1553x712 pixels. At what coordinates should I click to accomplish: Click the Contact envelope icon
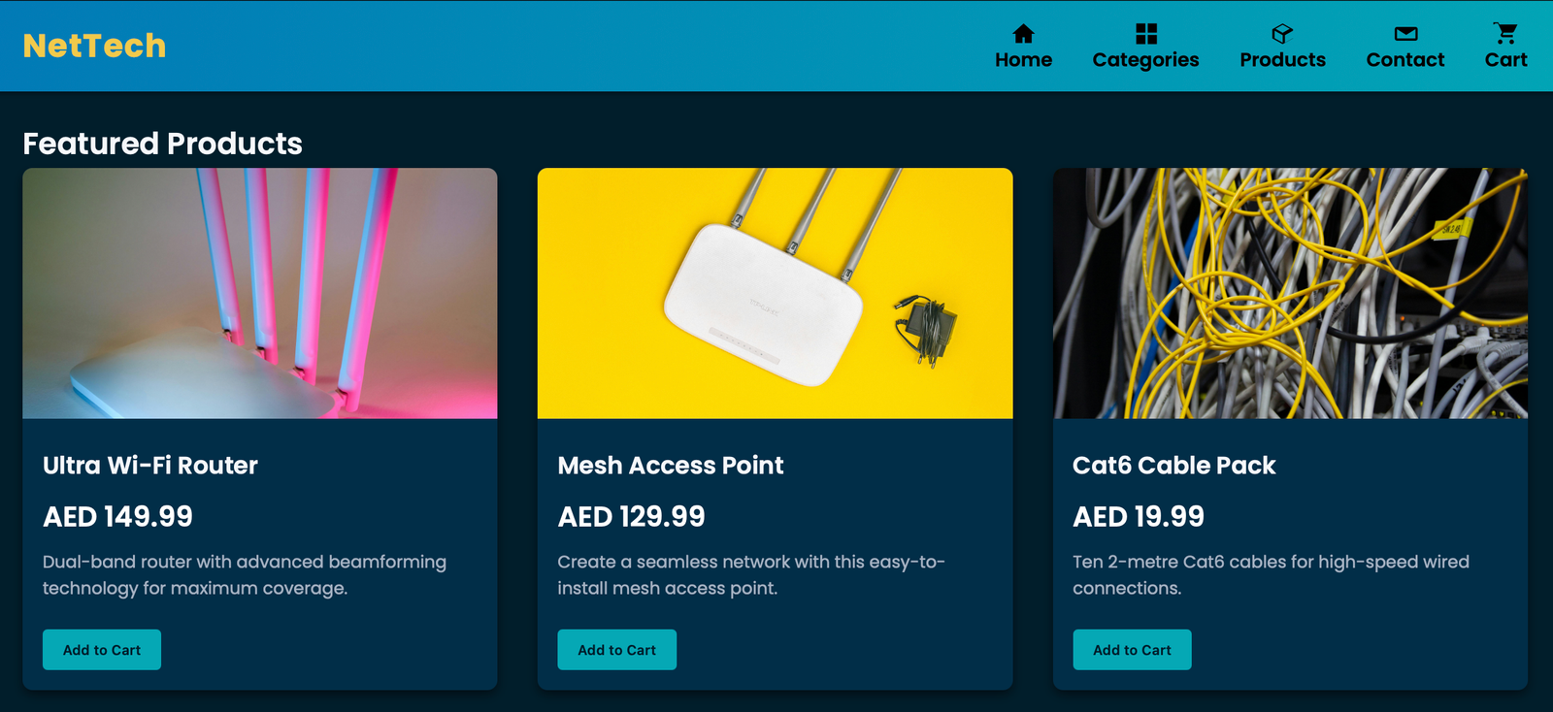click(x=1404, y=34)
